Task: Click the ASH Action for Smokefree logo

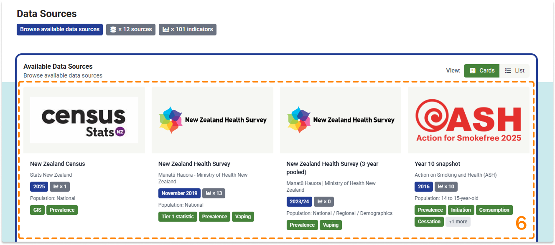Action: [468, 120]
